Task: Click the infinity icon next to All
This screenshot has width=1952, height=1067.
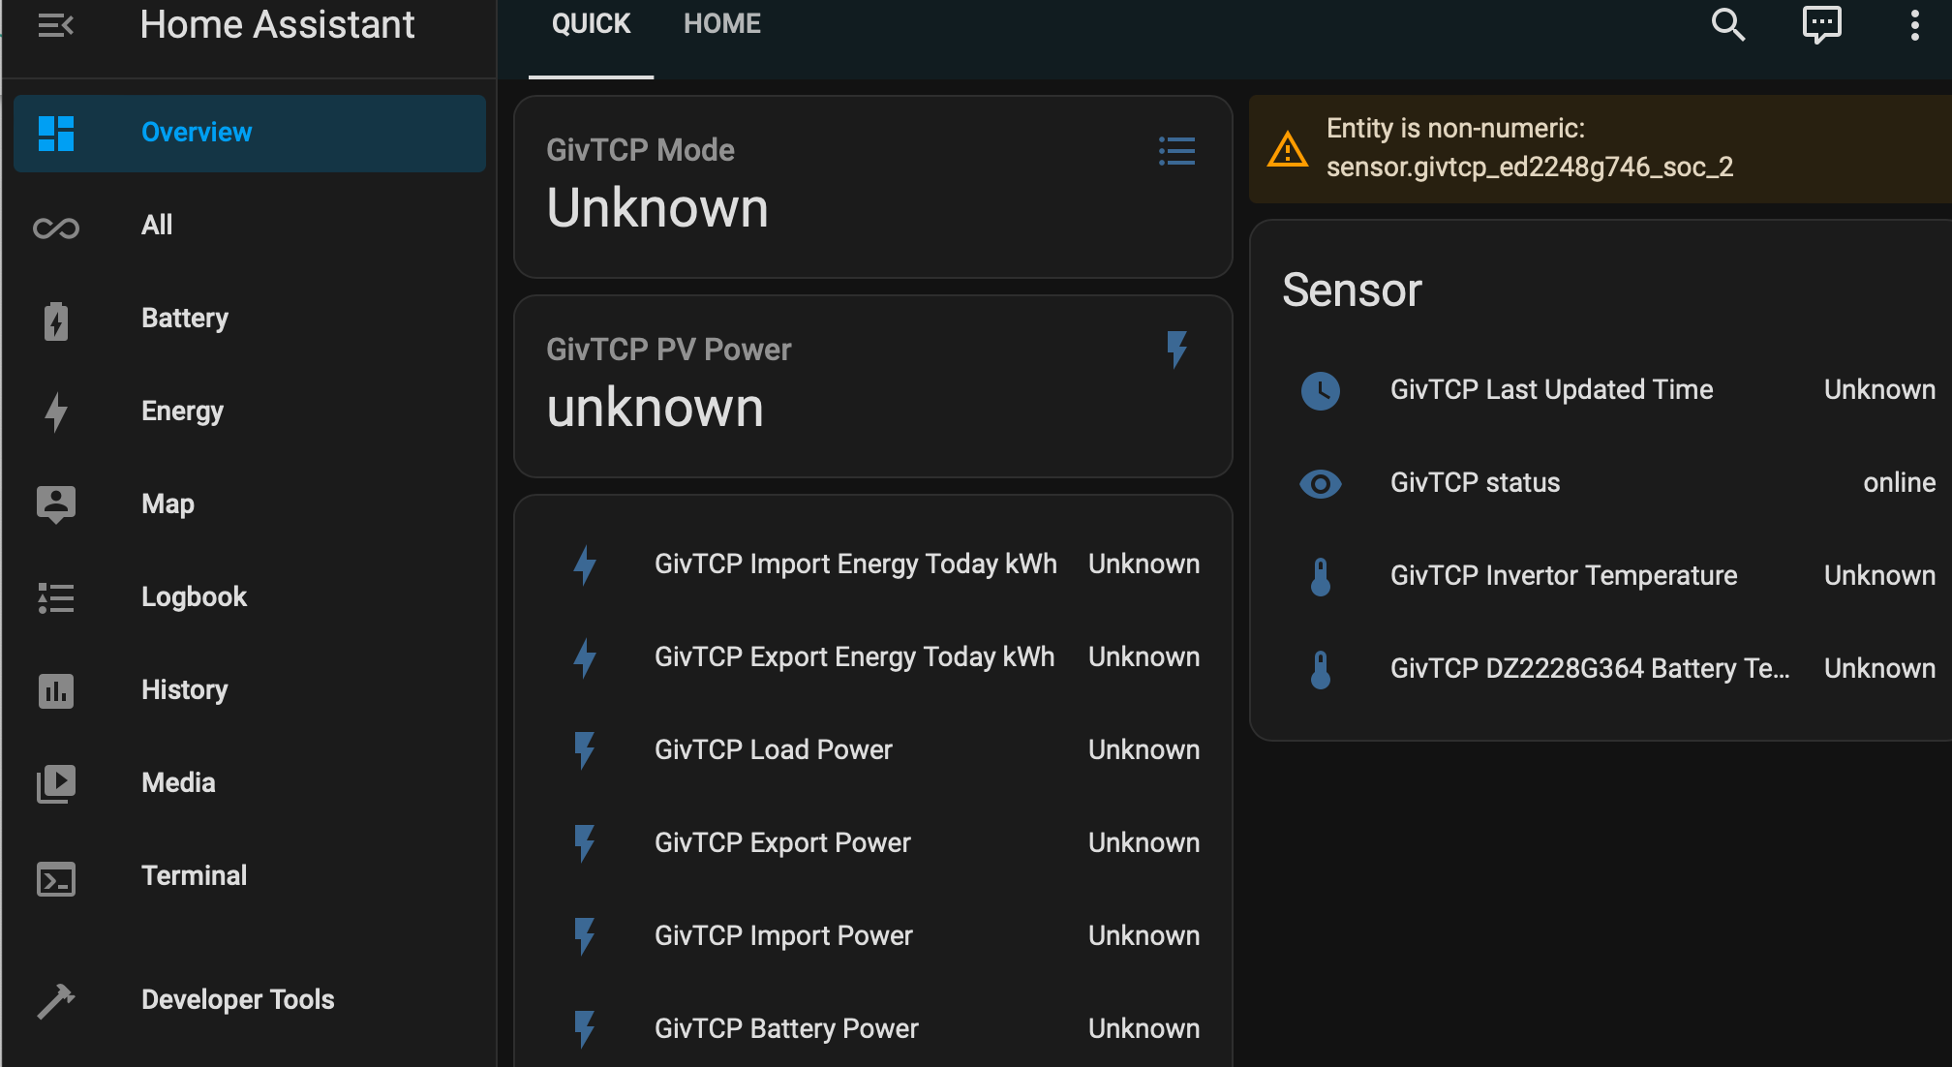Action: point(56,229)
